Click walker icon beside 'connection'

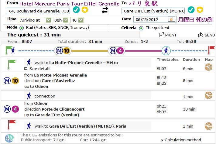click(x=29, y=96)
